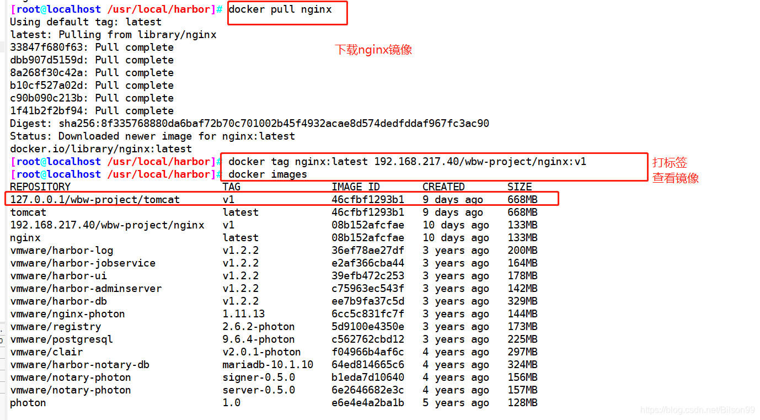The width and height of the screenshot is (760, 420).
Task: Select tag '1.11.13' of nginx-photon
Action: click(x=244, y=314)
